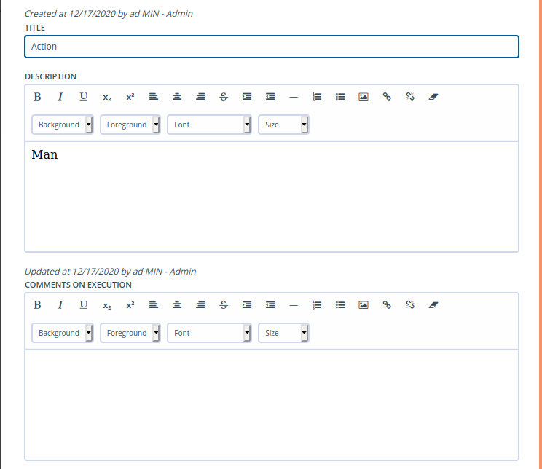Insert bullet list in Comments on Execution
The width and height of the screenshot is (542, 469).
(x=340, y=305)
